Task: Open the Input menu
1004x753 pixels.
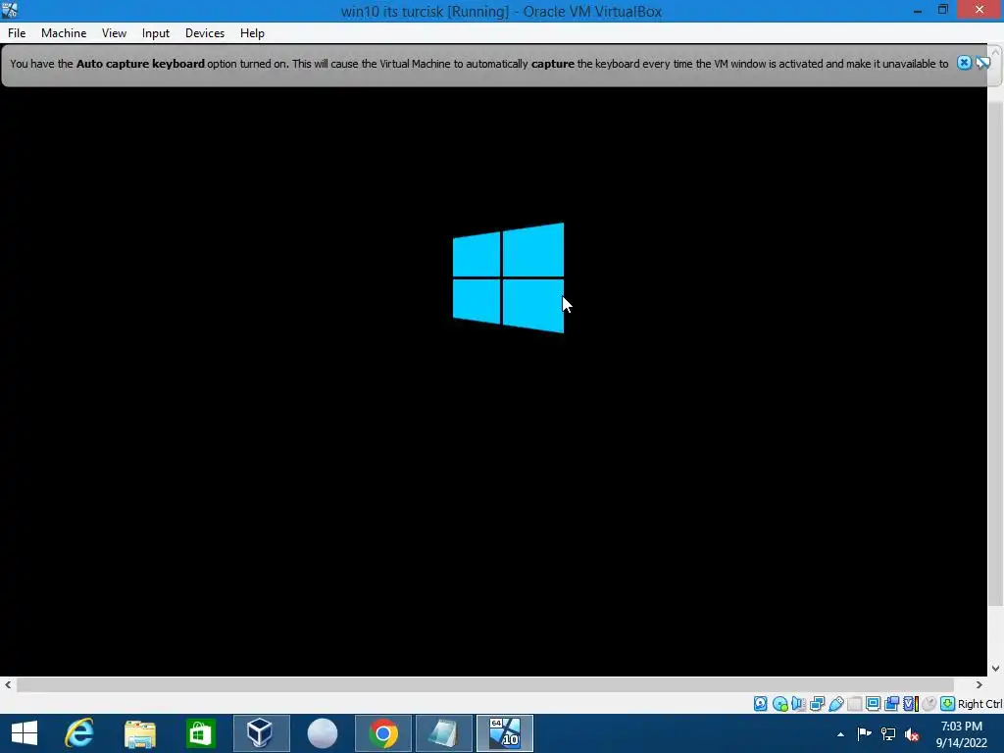Action: (156, 33)
